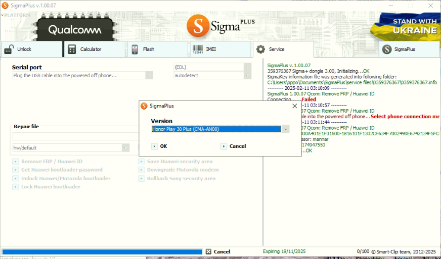The height and width of the screenshot is (259, 441).
Task: Click the grey S icon on the SigmaPlus tab
Action: 387,49
